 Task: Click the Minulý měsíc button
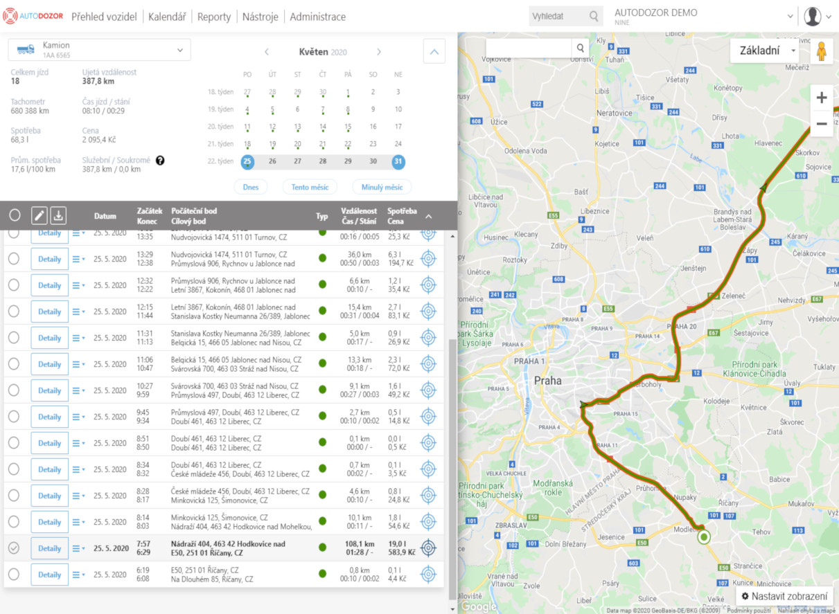pos(382,187)
